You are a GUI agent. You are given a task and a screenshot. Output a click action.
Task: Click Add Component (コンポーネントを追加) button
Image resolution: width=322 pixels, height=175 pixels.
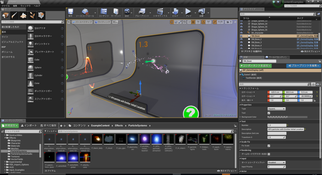coord(256,66)
